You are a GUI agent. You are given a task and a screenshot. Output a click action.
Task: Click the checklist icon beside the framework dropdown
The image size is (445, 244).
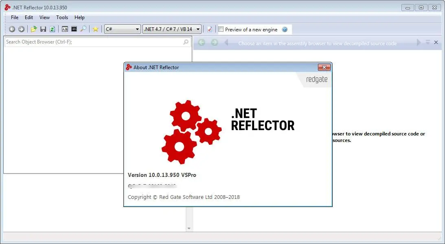pyautogui.click(x=209, y=29)
